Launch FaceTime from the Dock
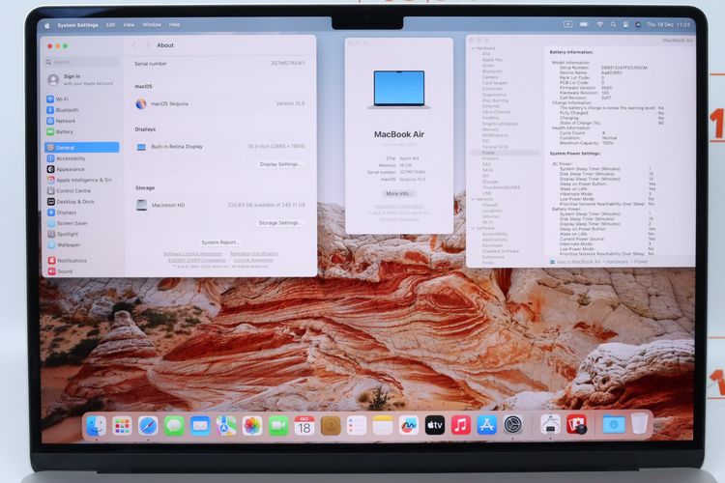The width and height of the screenshot is (725, 483). pos(278,425)
